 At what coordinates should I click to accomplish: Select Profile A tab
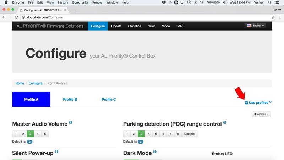(31, 100)
